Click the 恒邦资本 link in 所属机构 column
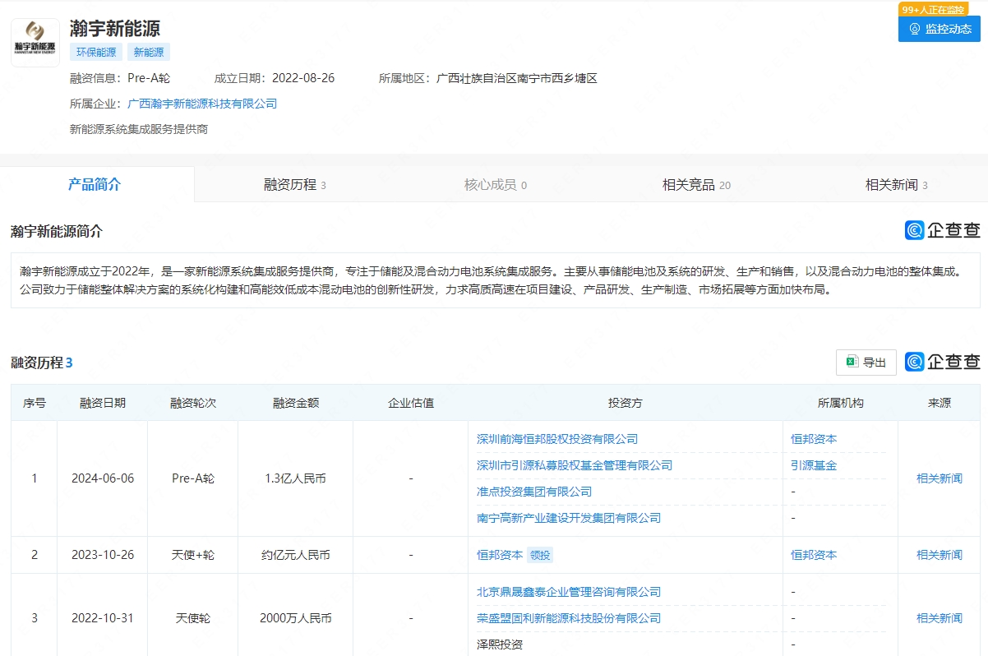Image resolution: width=988 pixels, height=656 pixels. [813, 439]
